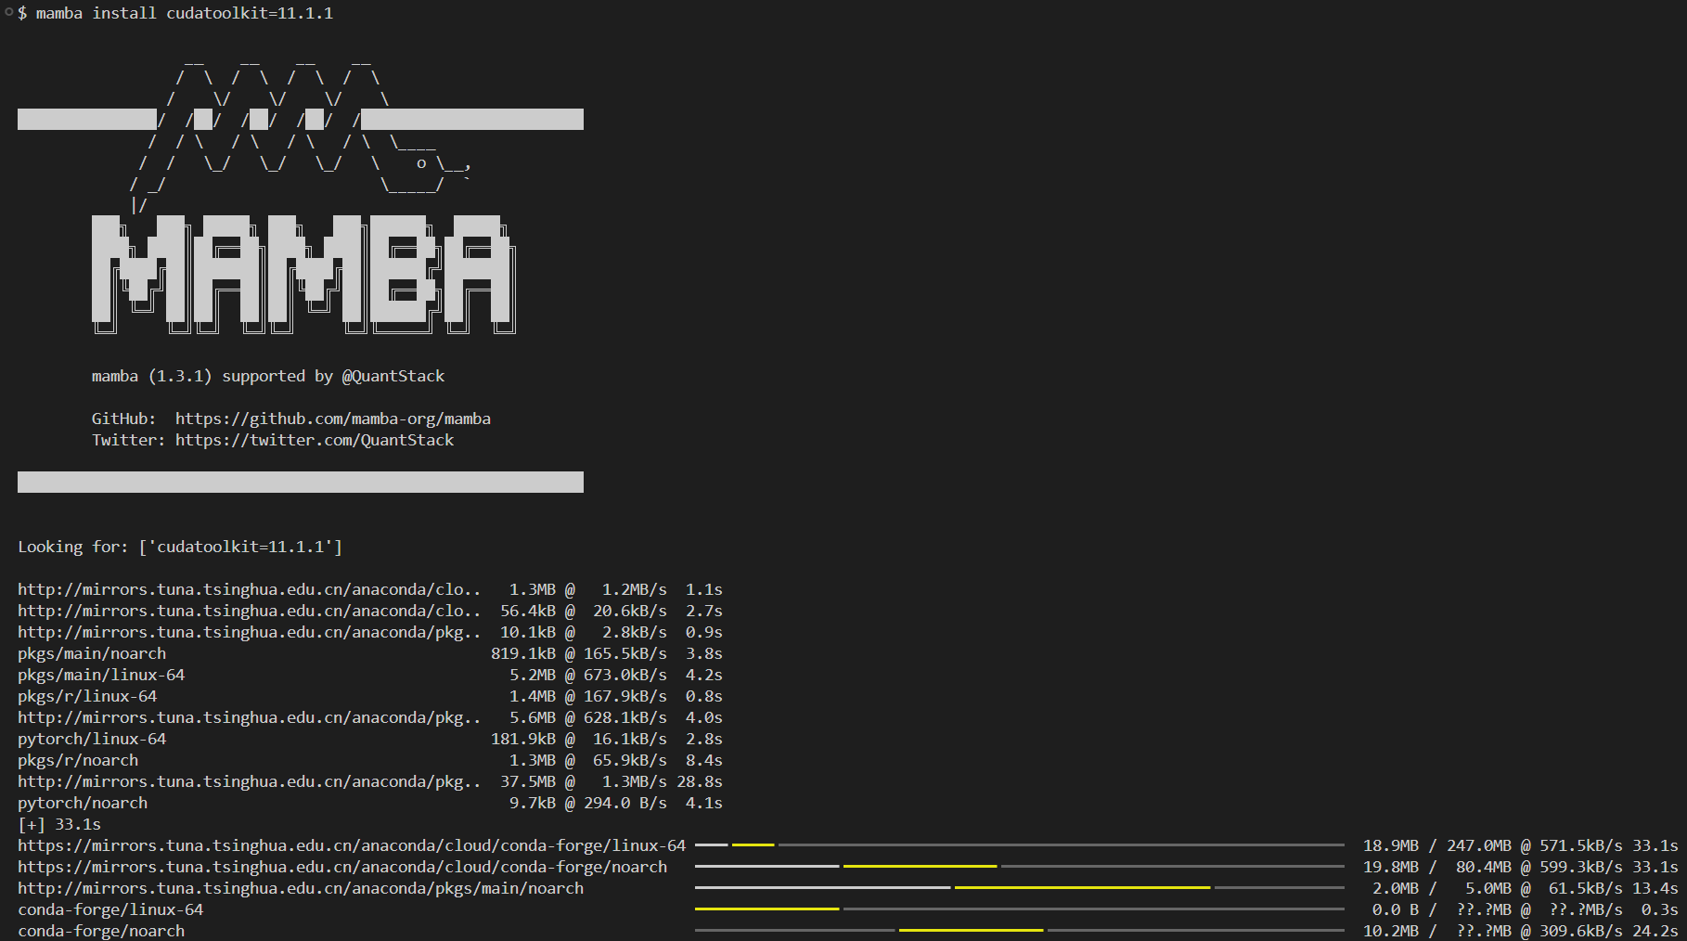Click the pkgs/main/linux-64 row
Screen dimensions: 1687x941
pyautogui.click(x=370, y=675)
